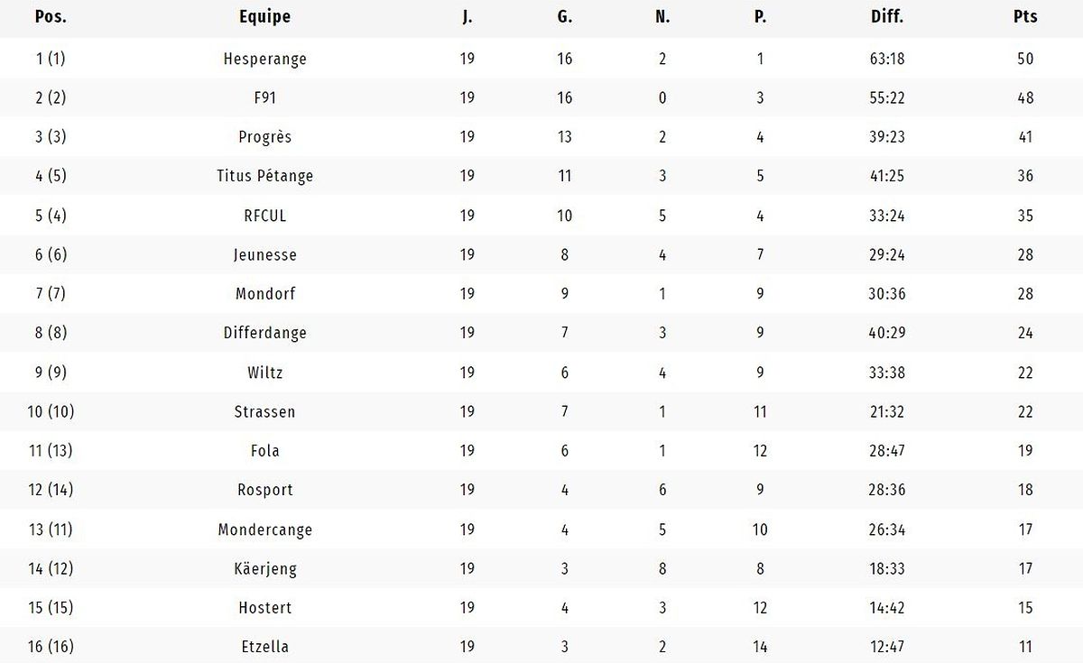Click on Wiltz team name

[264, 372]
